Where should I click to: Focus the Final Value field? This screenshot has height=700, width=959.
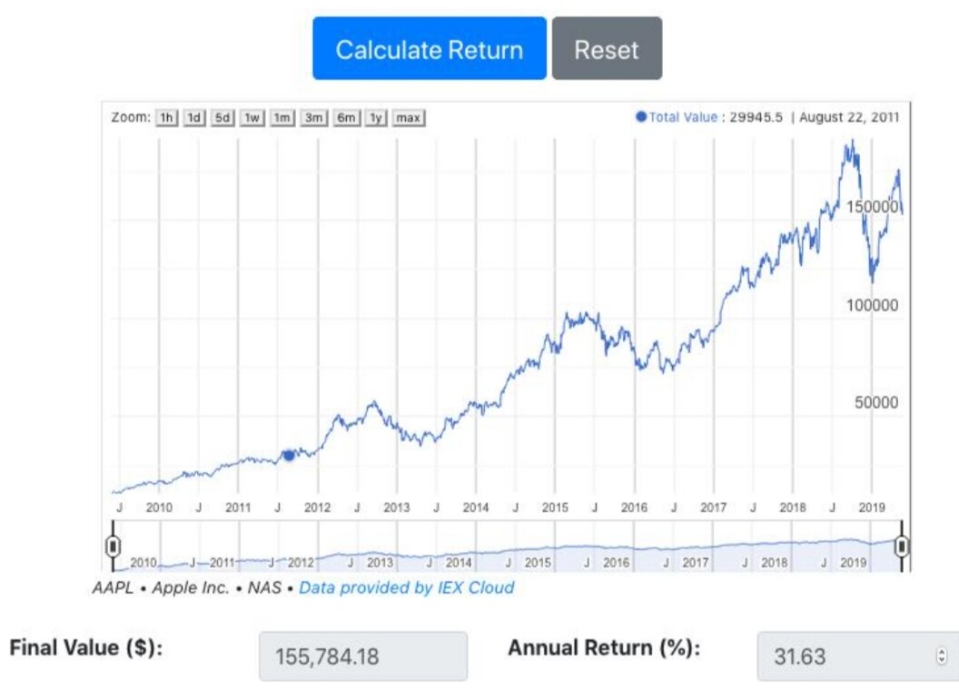363,656
